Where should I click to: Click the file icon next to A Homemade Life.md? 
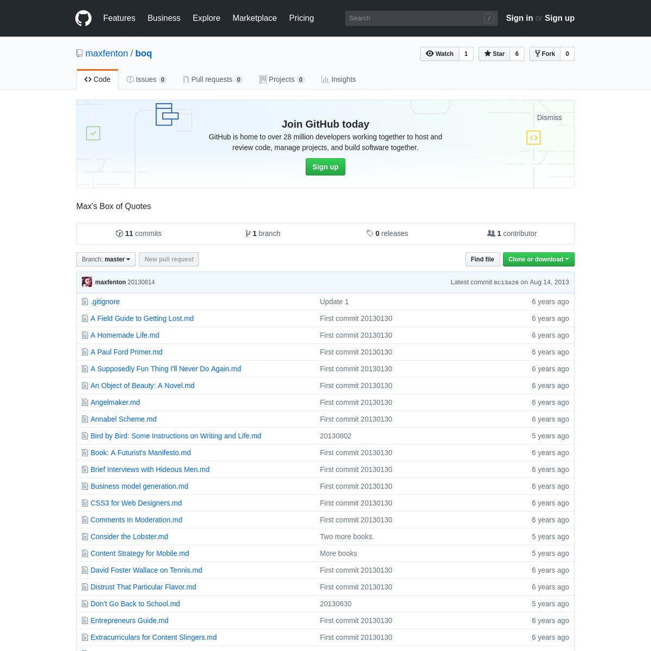click(85, 335)
